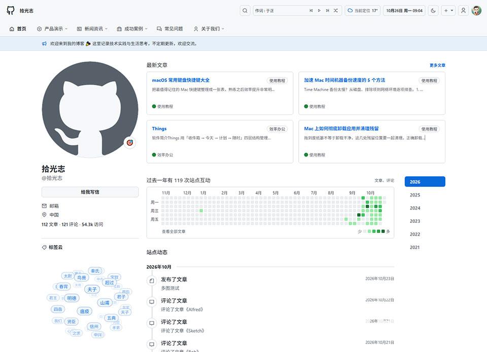The width and height of the screenshot is (487, 352).
Task: Click the weather cloud icon
Action: 350,11
